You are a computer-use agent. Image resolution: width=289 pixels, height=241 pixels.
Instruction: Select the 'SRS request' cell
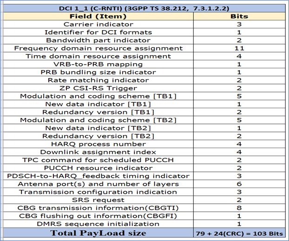(x=98, y=200)
